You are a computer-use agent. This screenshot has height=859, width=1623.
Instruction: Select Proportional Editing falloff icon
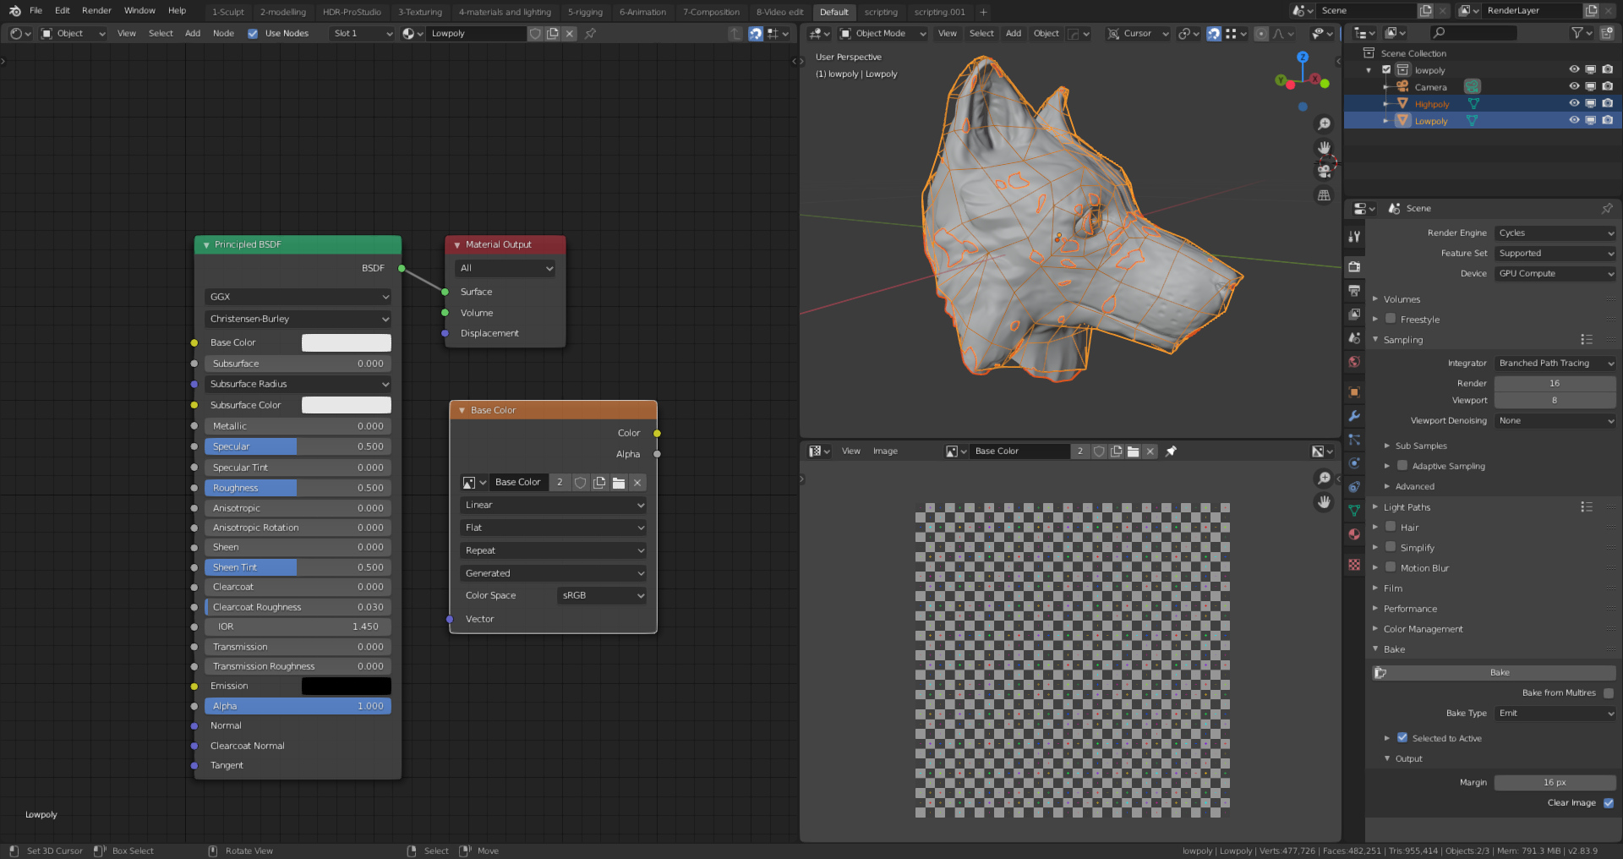click(1280, 34)
